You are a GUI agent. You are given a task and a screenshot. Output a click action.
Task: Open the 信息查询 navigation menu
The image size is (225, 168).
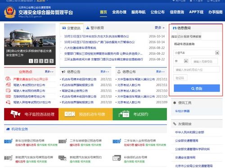177,12
